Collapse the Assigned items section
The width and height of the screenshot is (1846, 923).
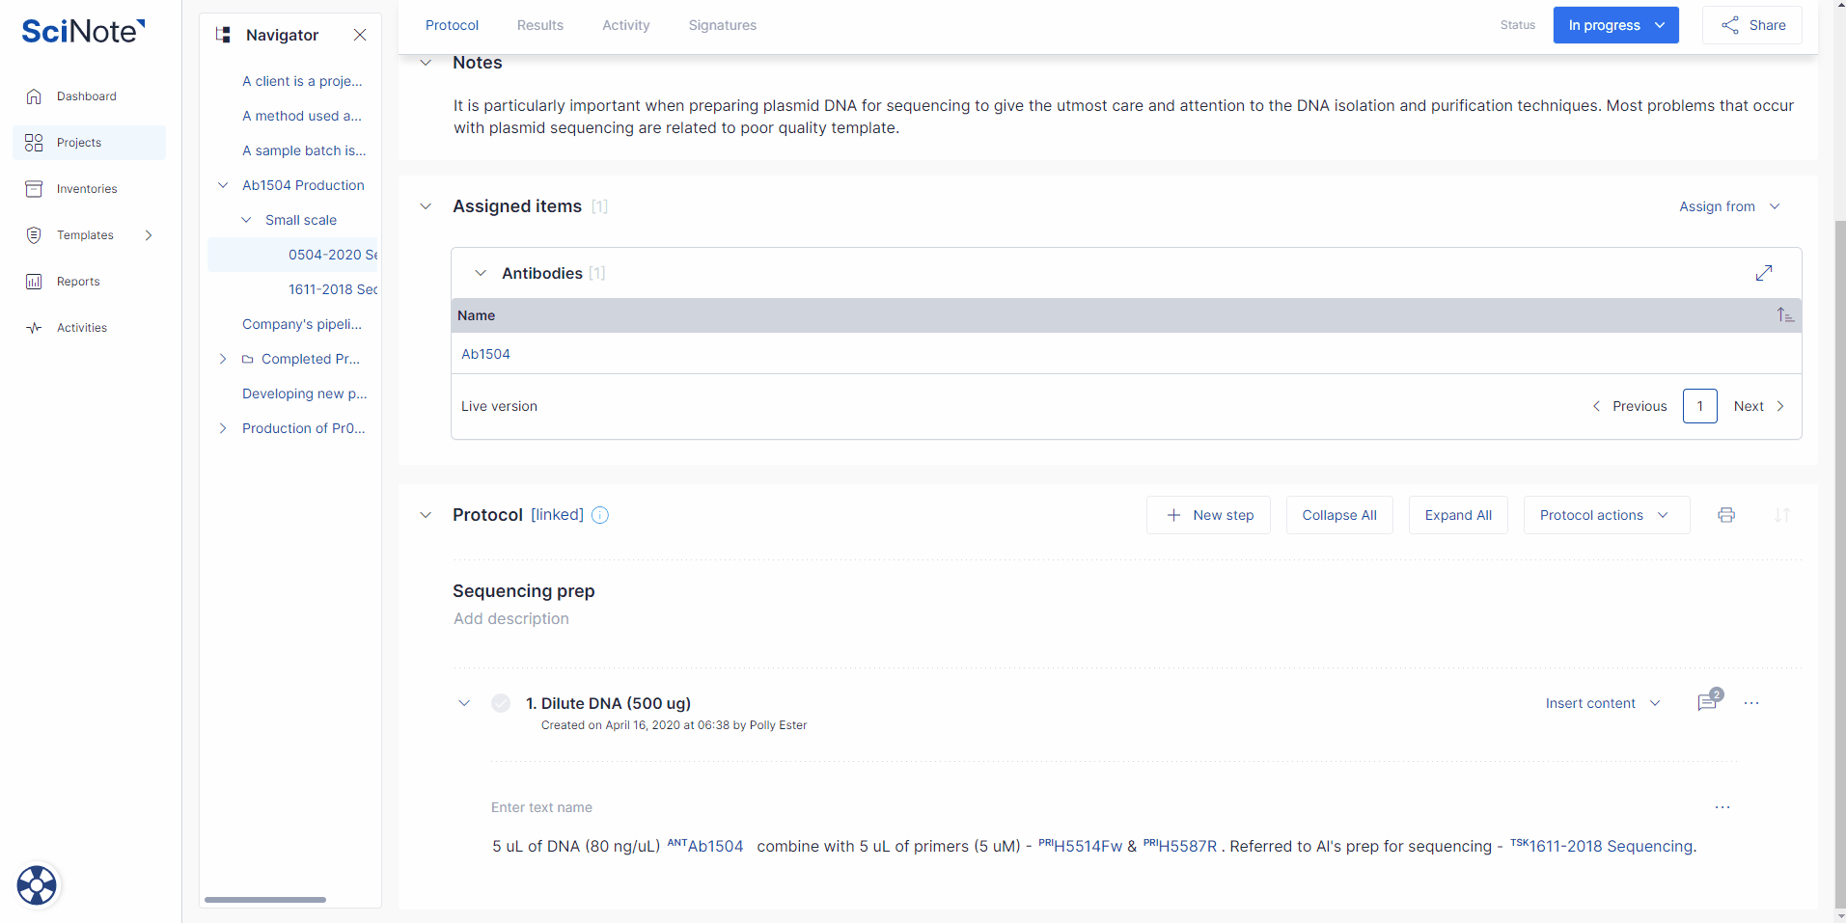tap(426, 206)
